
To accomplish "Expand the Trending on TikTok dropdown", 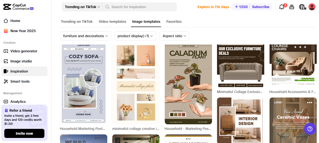I will [x=82, y=7].
